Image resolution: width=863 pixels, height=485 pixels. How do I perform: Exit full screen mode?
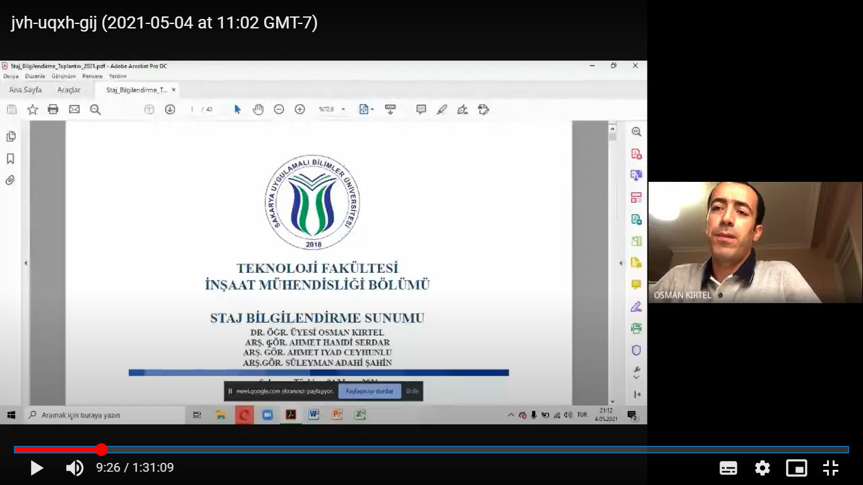point(831,468)
